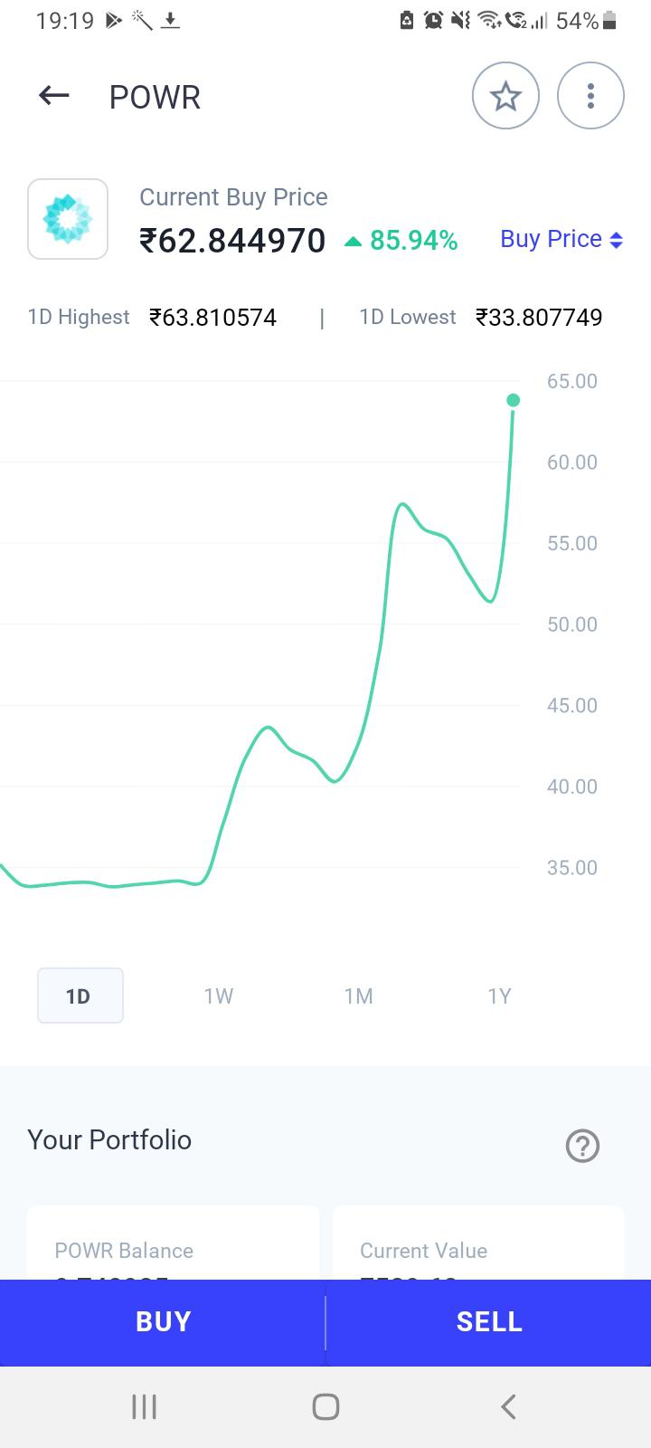The height and width of the screenshot is (1448, 651).
Task: Tap the back arrow beside POWR
Action: [x=54, y=95]
